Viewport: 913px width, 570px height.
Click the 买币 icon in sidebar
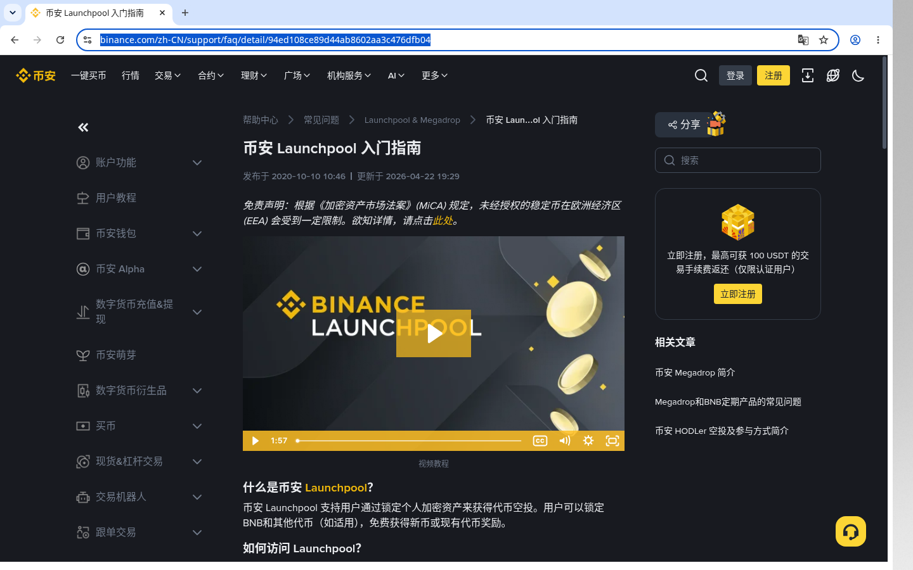83,426
